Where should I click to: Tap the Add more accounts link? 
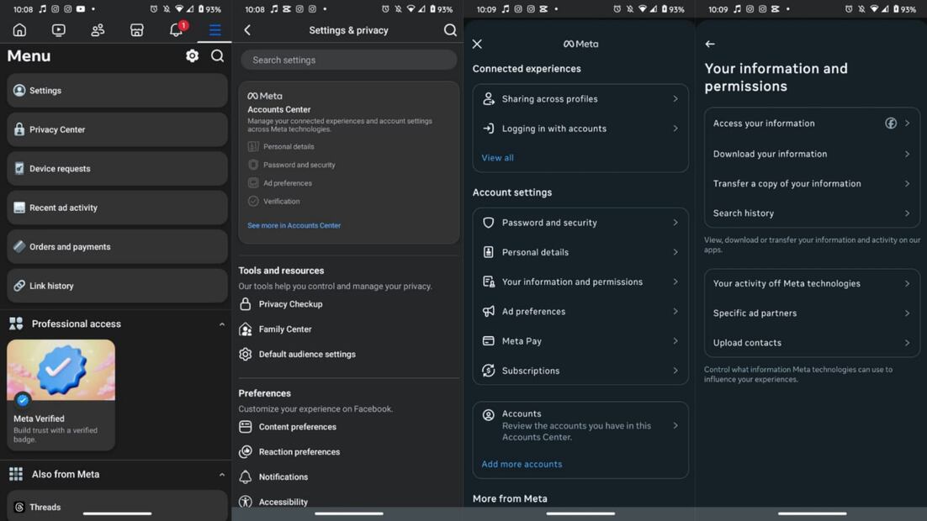pos(522,464)
